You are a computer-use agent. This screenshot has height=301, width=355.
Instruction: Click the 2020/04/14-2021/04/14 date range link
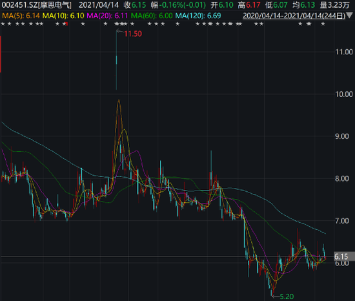pyautogui.click(x=294, y=16)
